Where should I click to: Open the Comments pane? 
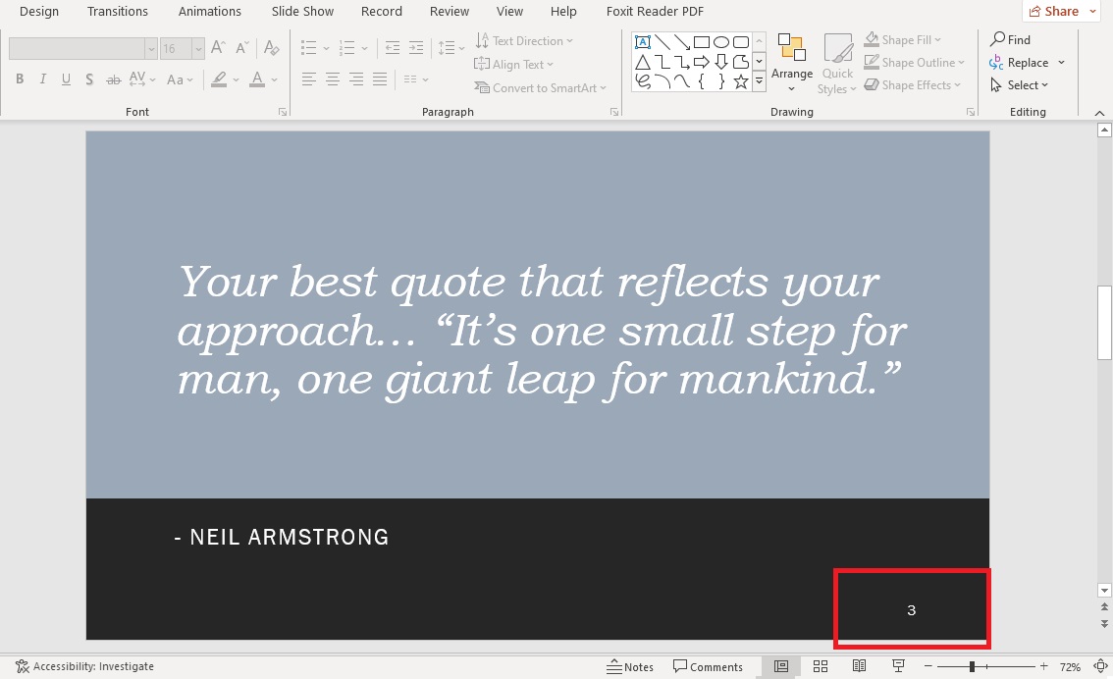tap(709, 666)
